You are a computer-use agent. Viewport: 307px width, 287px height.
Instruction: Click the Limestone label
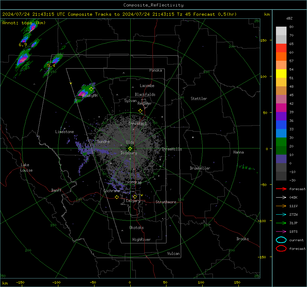pyautogui.click(x=64, y=132)
